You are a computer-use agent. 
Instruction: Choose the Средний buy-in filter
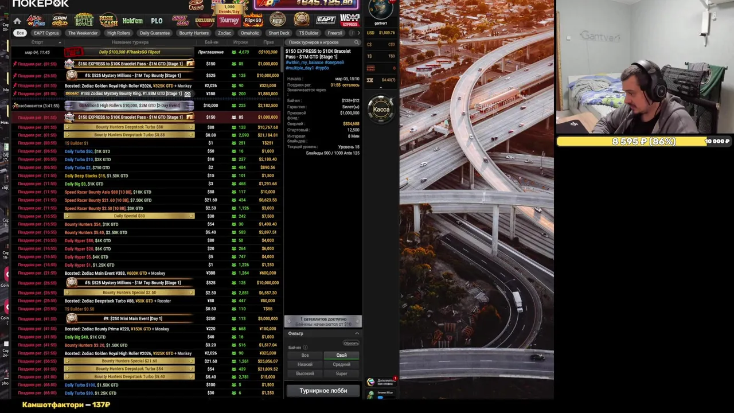pyautogui.click(x=341, y=364)
